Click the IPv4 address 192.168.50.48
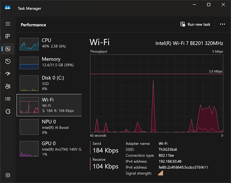This screenshot has width=231, height=183. tap(170, 161)
